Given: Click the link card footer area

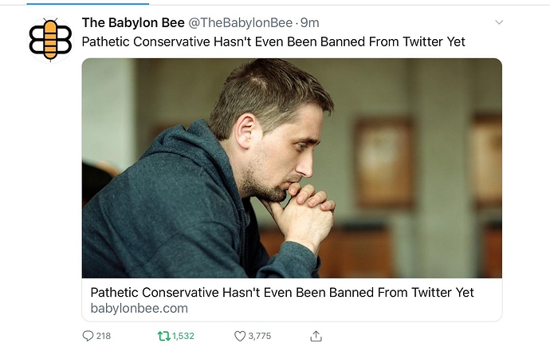Looking at the screenshot, I should click(292, 300).
